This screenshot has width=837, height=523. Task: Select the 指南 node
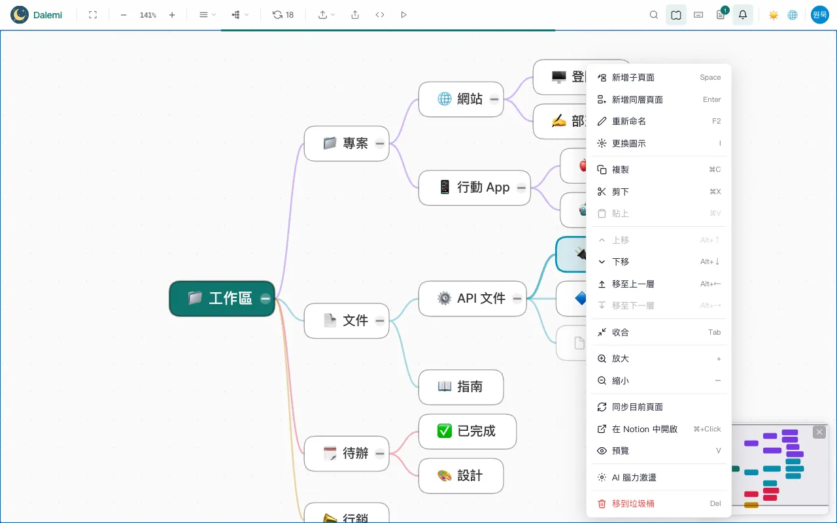[461, 387]
